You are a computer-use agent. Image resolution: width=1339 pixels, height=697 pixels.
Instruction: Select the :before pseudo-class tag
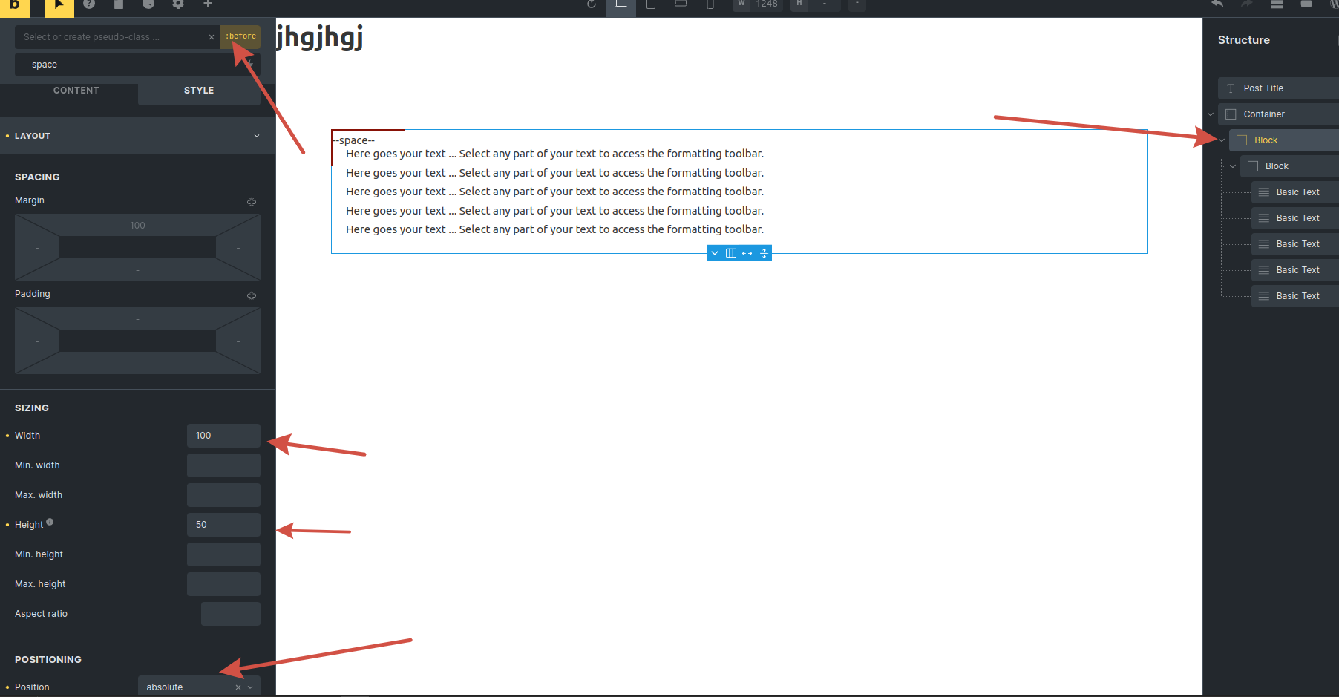(240, 36)
